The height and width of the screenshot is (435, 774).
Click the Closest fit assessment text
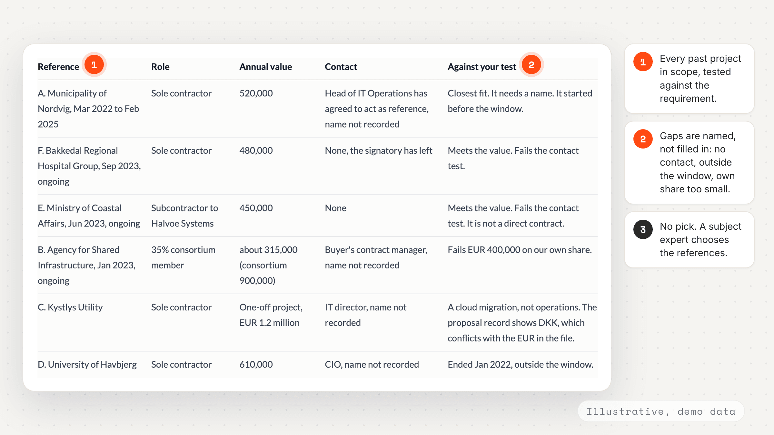click(520, 101)
